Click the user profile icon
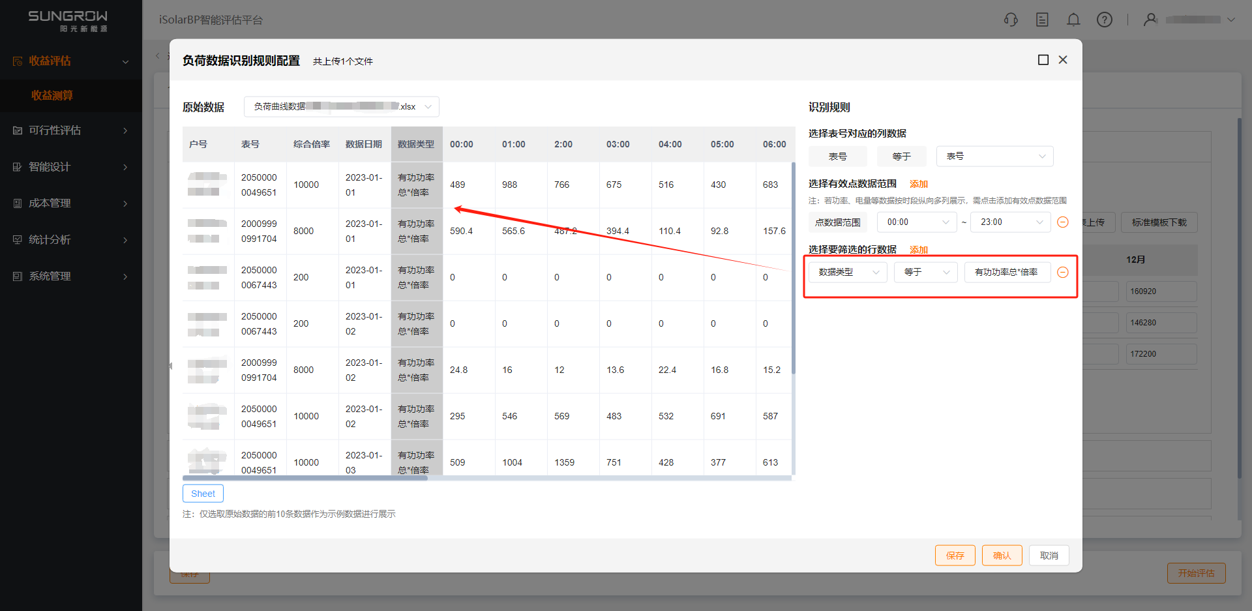Screen dimensions: 1252x611 click(x=1150, y=20)
